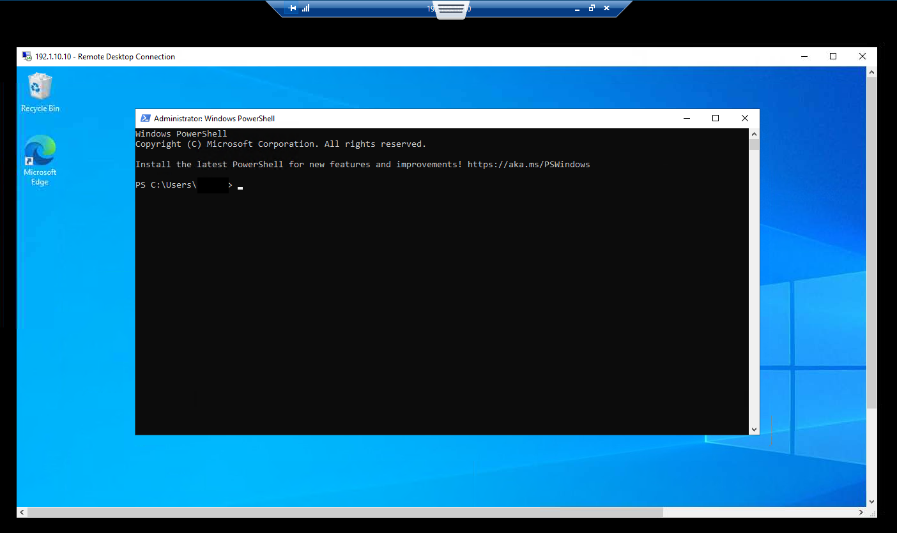
Task: Toggle the connection bar pin
Action: [293, 8]
